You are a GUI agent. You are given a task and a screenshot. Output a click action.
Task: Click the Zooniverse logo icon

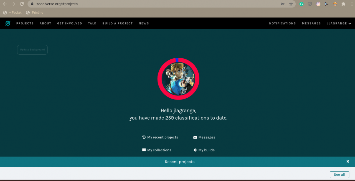tap(8, 23)
